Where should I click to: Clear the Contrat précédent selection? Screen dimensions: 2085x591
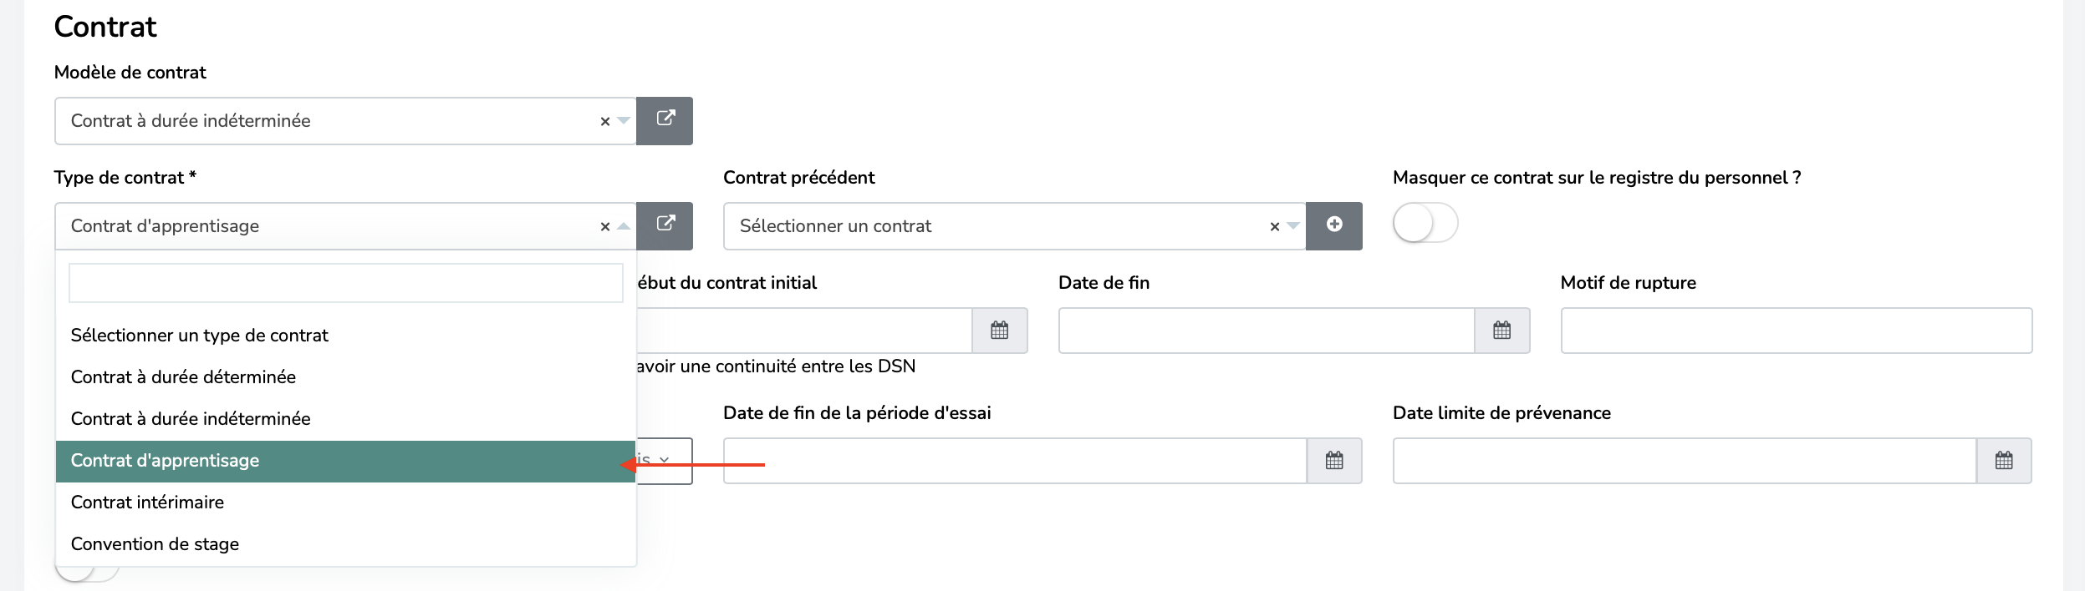(x=1275, y=227)
